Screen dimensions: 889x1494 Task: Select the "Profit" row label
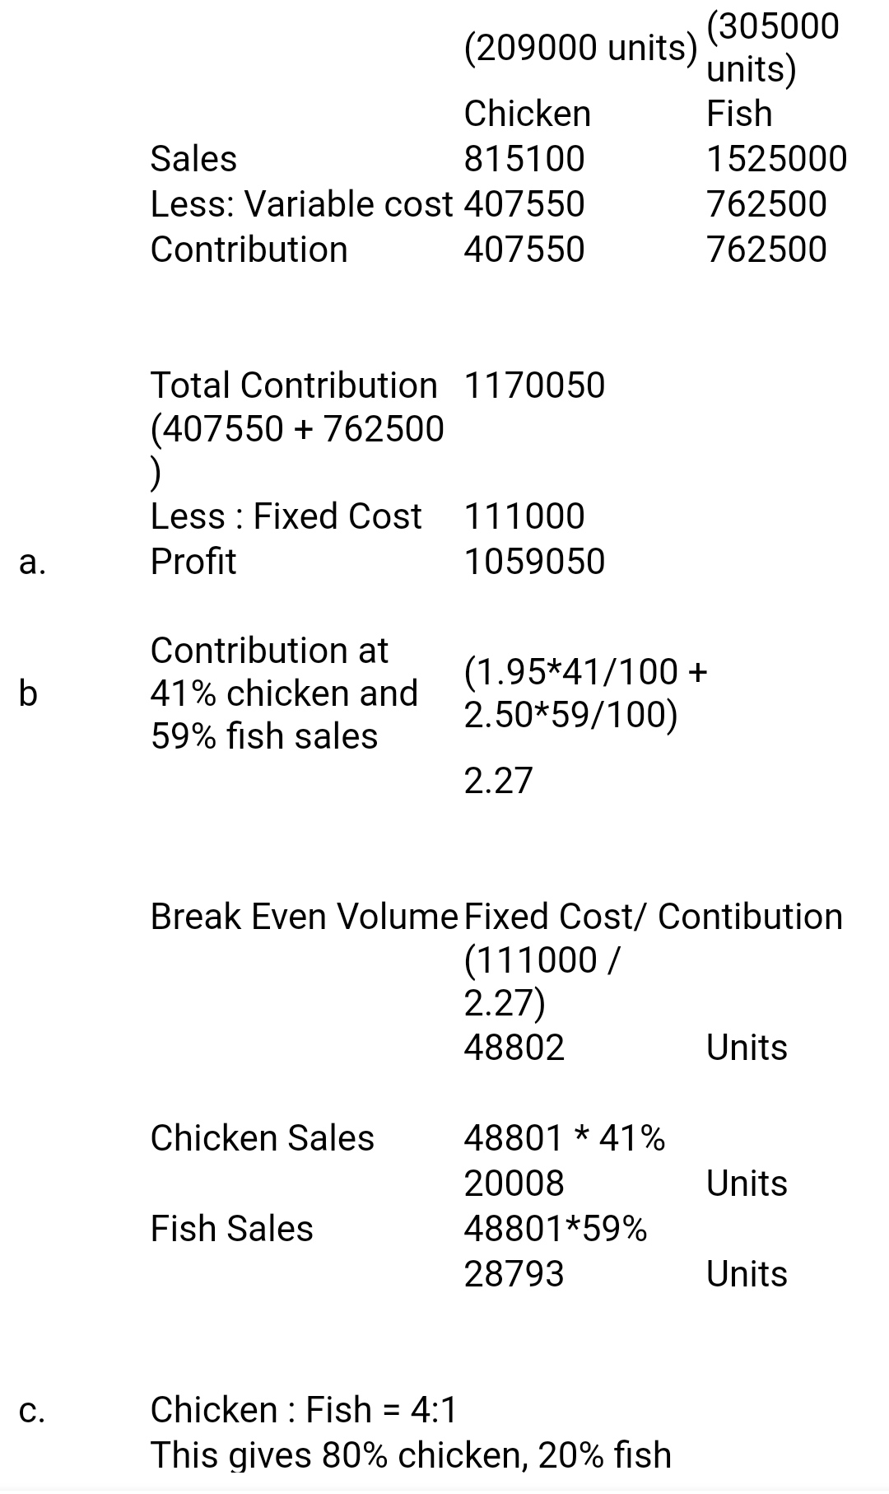(x=193, y=562)
